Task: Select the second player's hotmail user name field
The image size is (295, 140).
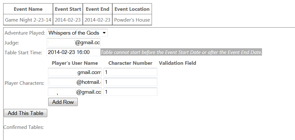Action: coord(75,82)
